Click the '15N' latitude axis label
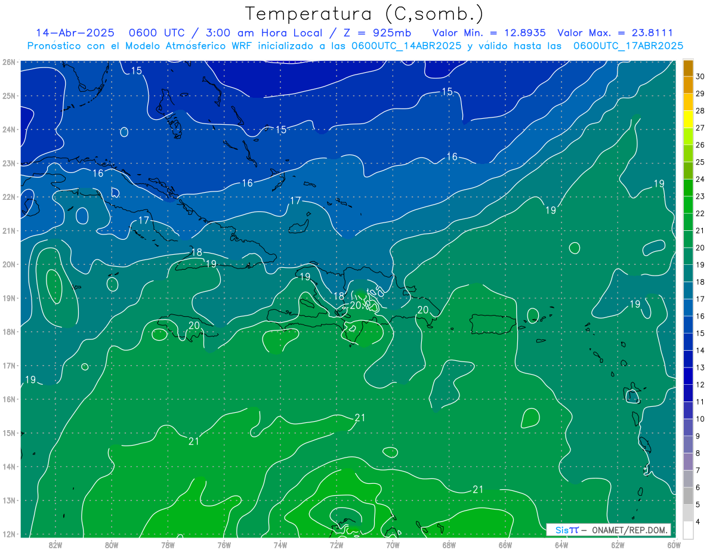 tap(9, 433)
